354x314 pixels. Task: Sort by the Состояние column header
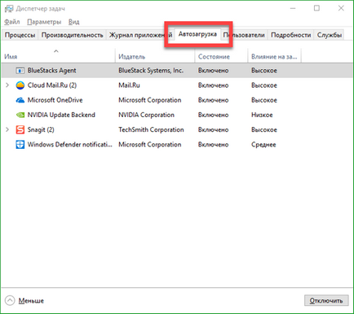click(221, 55)
